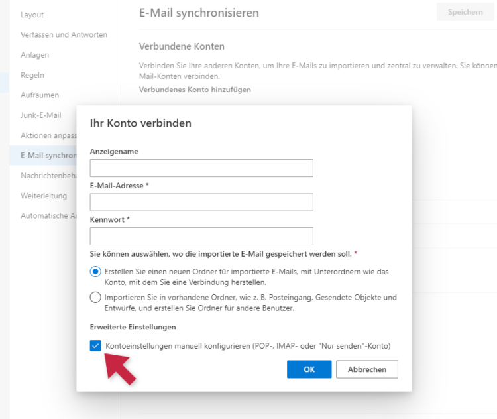Open the Regeln settings page
497x419 pixels.
pos(32,75)
